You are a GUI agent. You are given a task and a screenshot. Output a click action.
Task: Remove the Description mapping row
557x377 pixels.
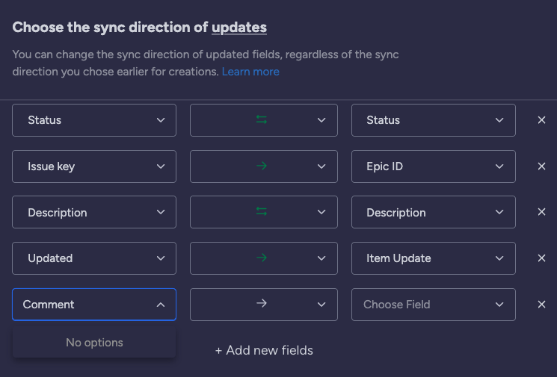541,212
